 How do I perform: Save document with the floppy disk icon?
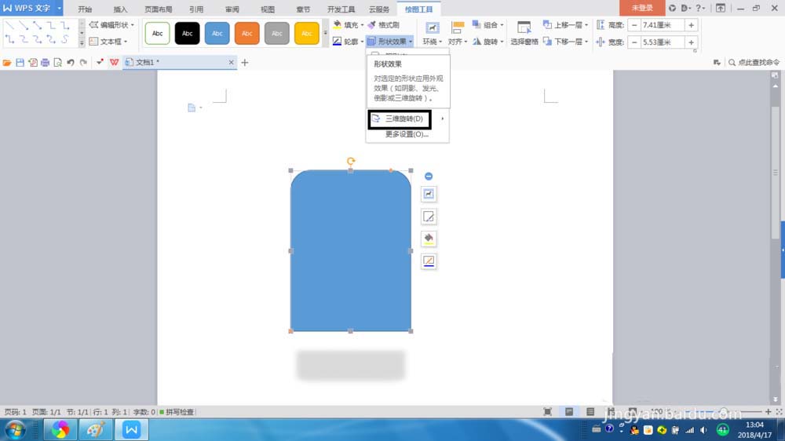(20, 63)
